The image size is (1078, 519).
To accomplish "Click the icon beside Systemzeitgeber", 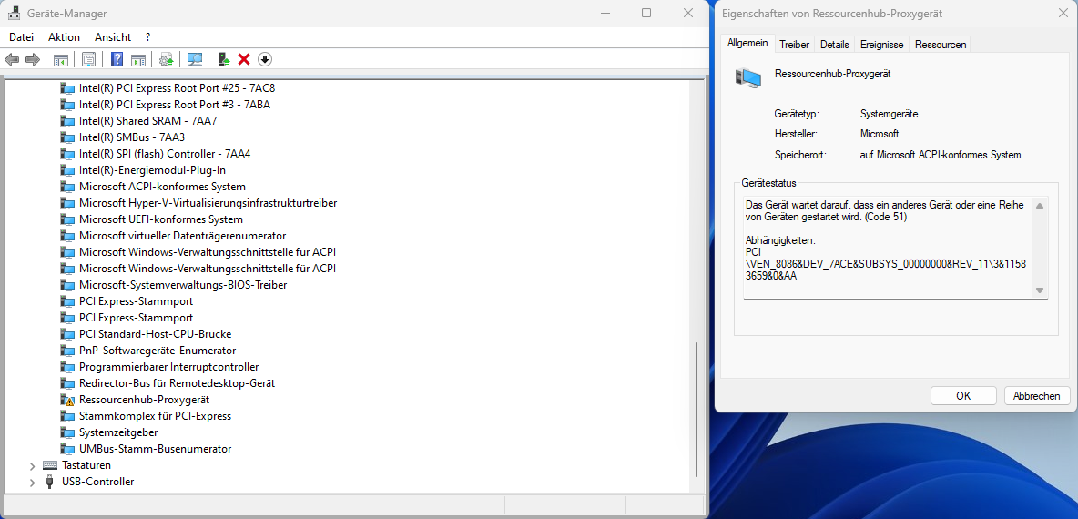I will (x=67, y=432).
